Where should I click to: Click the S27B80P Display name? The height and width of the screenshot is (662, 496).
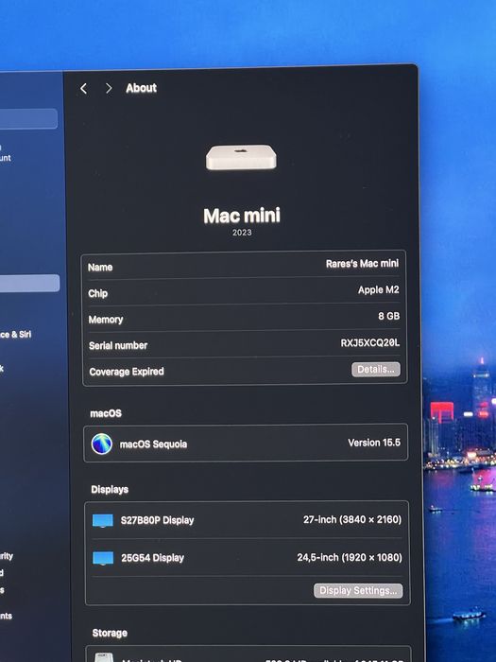coord(158,520)
